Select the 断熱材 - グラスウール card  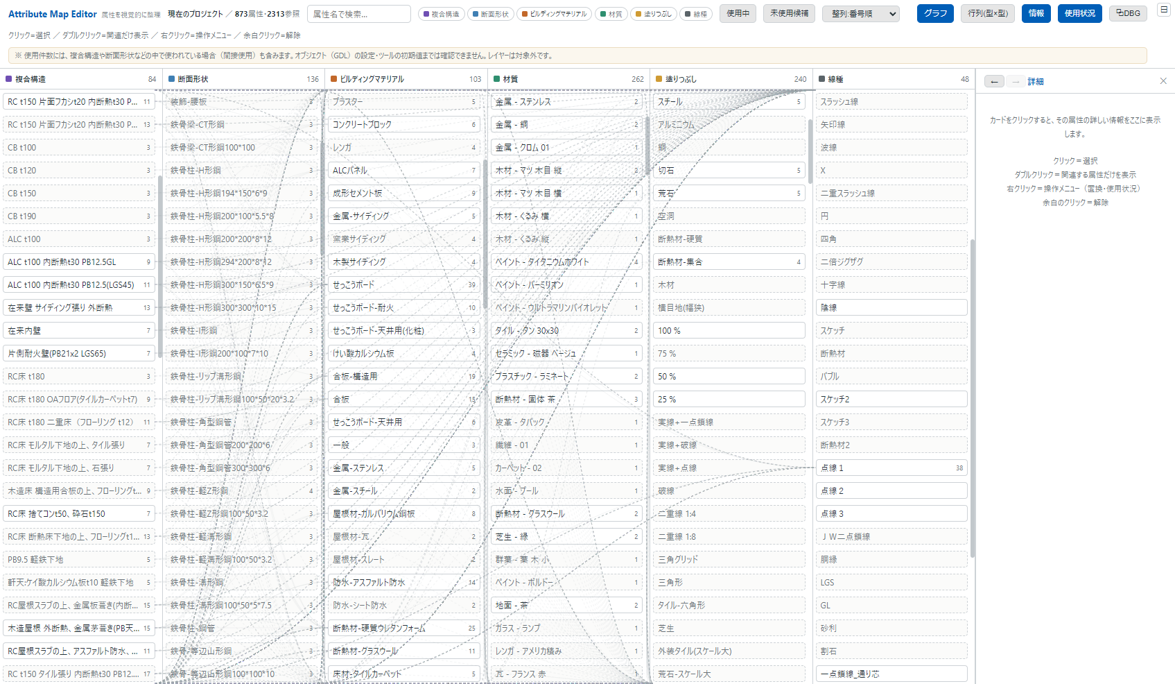click(567, 514)
